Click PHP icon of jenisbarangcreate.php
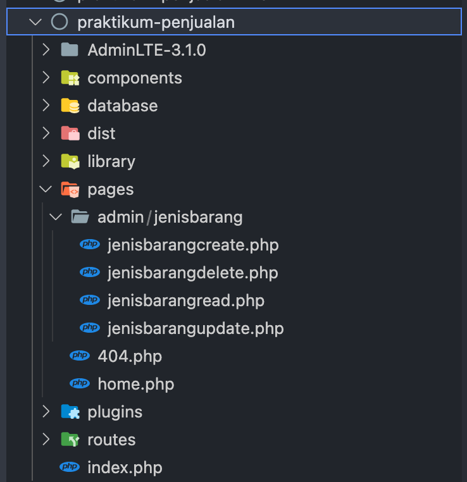 [90, 244]
